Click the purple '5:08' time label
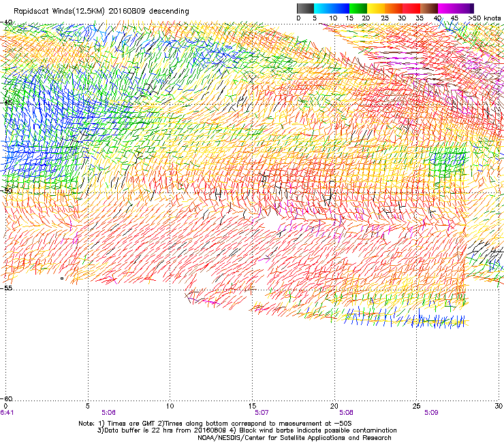This screenshot has width=504, height=442. pyautogui.click(x=346, y=413)
